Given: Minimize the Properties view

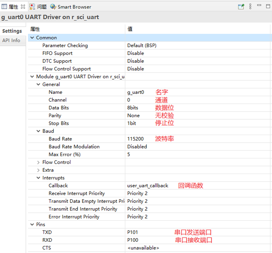Looking at the screenshot, I should (260, 6).
